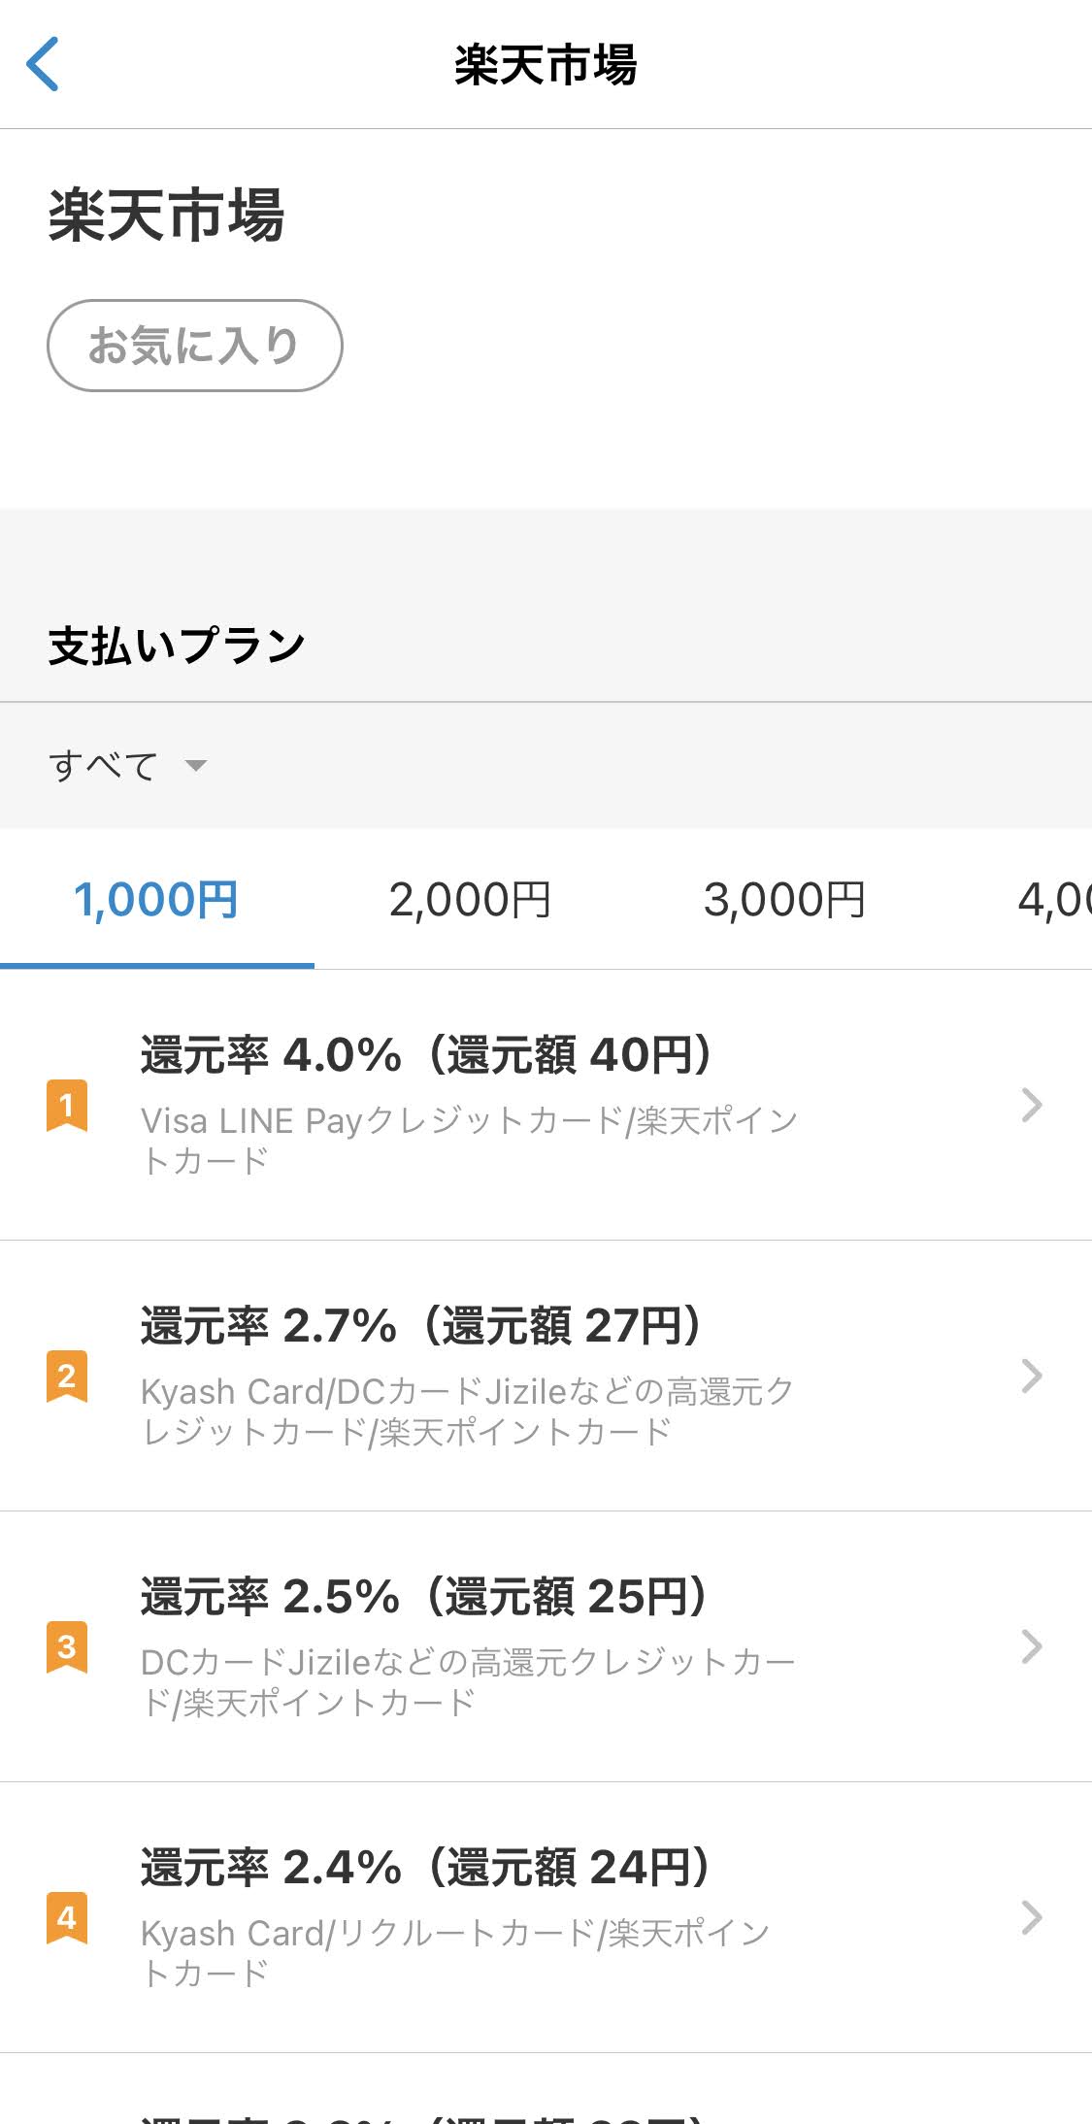Open details chevron for 2.4% plan
This screenshot has width=1092, height=2124.
(x=1031, y=1917)
